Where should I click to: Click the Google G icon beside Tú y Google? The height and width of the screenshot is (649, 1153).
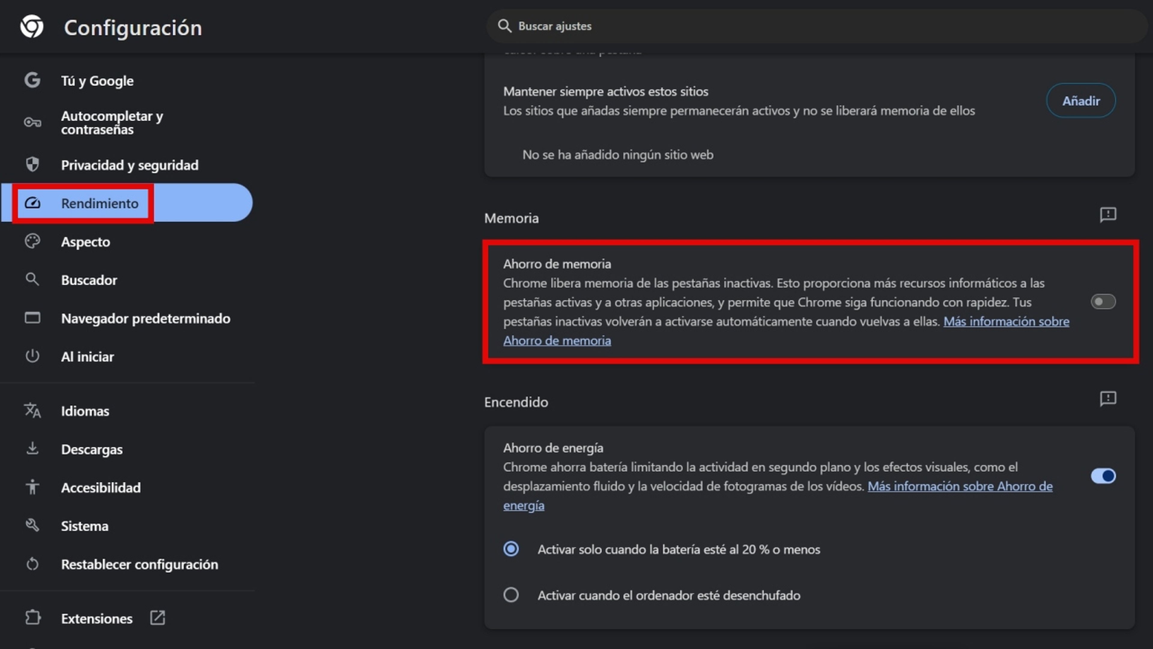point(32,80)
